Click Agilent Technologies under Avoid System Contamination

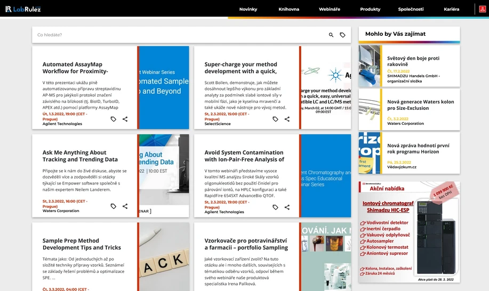pos(224,212)
